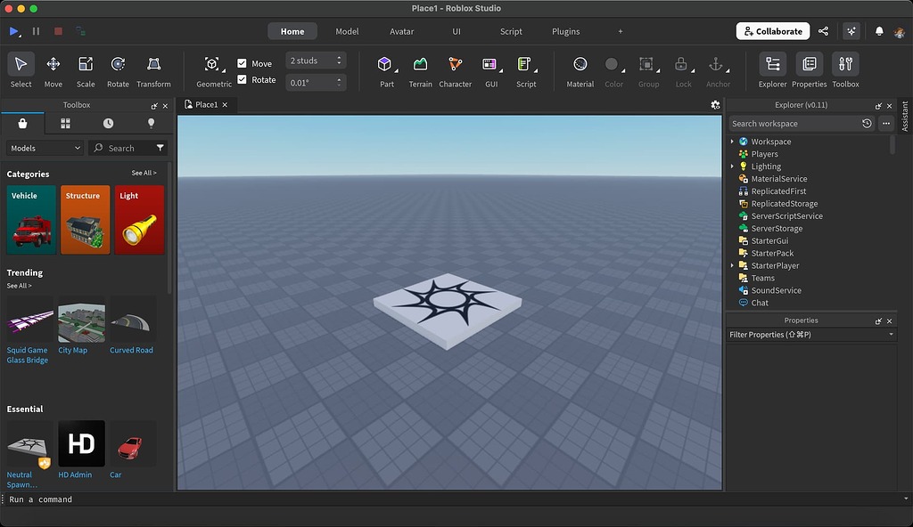
Task: Disable Rotate snapping
Action: click(241, 79)
